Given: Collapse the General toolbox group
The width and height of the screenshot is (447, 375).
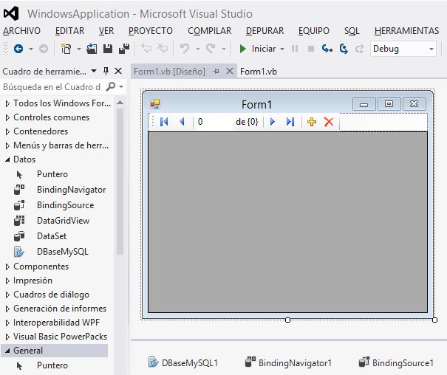Looking at the screenshot, I should click(7, 351).
